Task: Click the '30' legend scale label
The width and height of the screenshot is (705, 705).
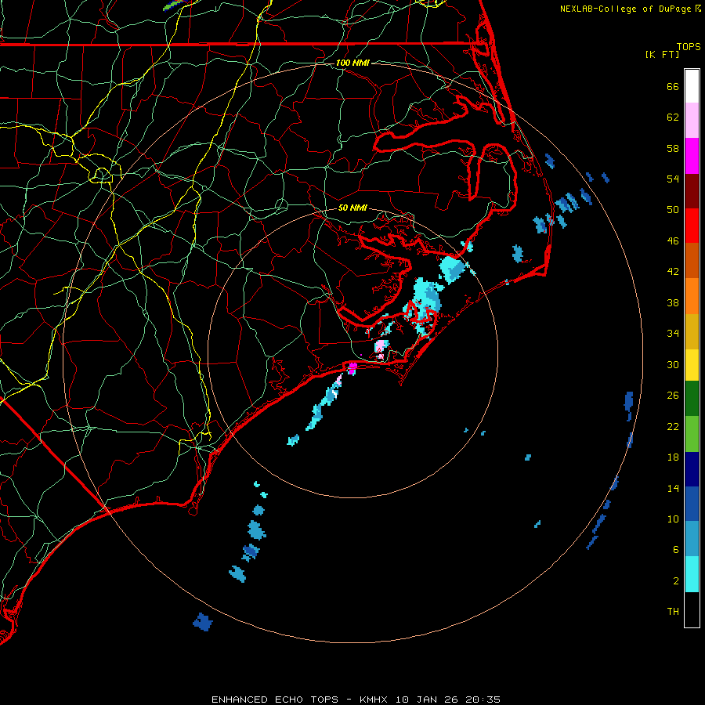Action: [x=673, y=364]
